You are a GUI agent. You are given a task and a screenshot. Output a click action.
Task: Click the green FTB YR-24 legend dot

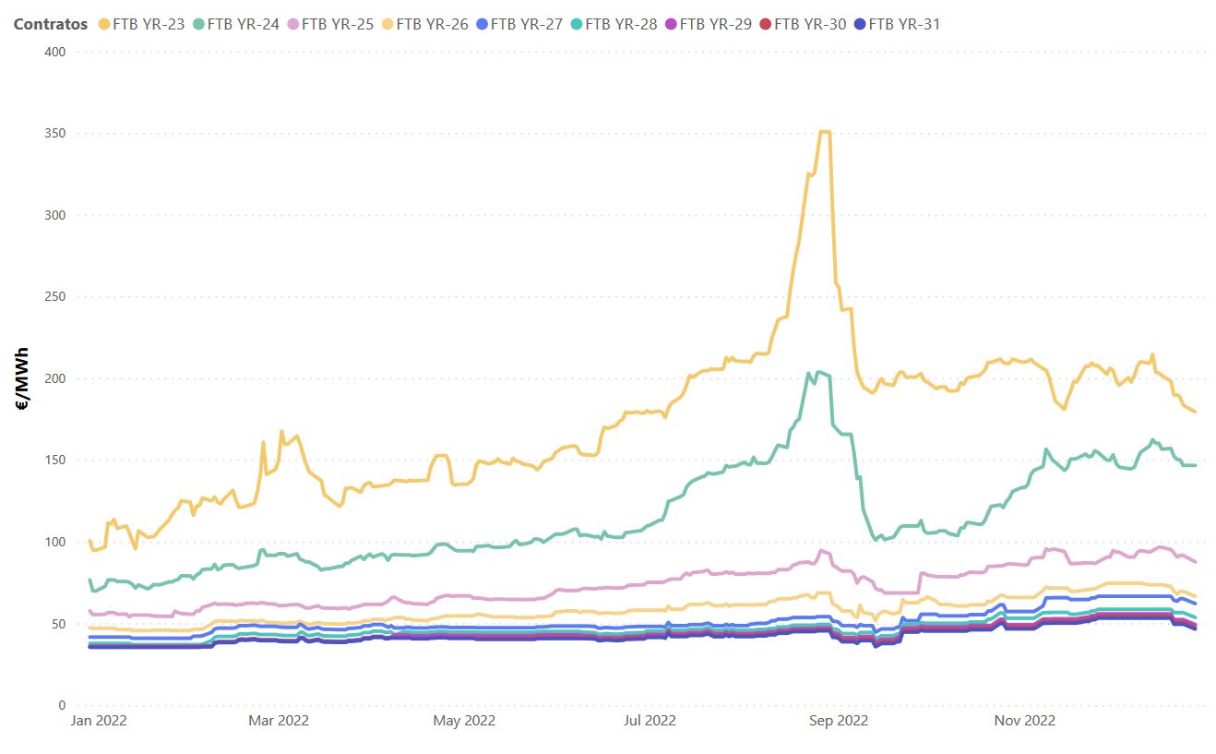pyautogui.click(x=197, y=24)
